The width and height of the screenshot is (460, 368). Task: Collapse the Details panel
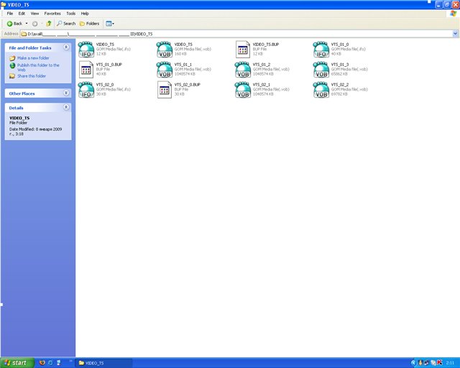point(66,107)
